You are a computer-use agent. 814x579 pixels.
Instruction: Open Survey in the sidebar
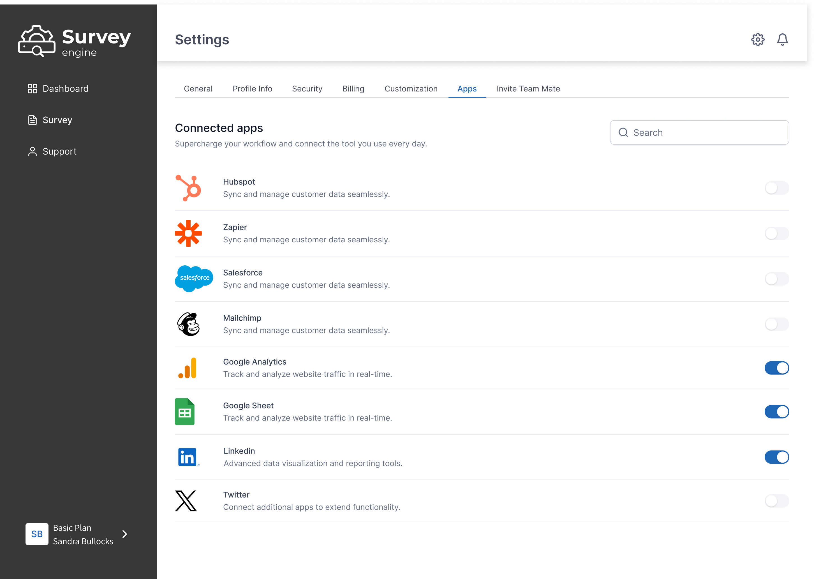50,120
